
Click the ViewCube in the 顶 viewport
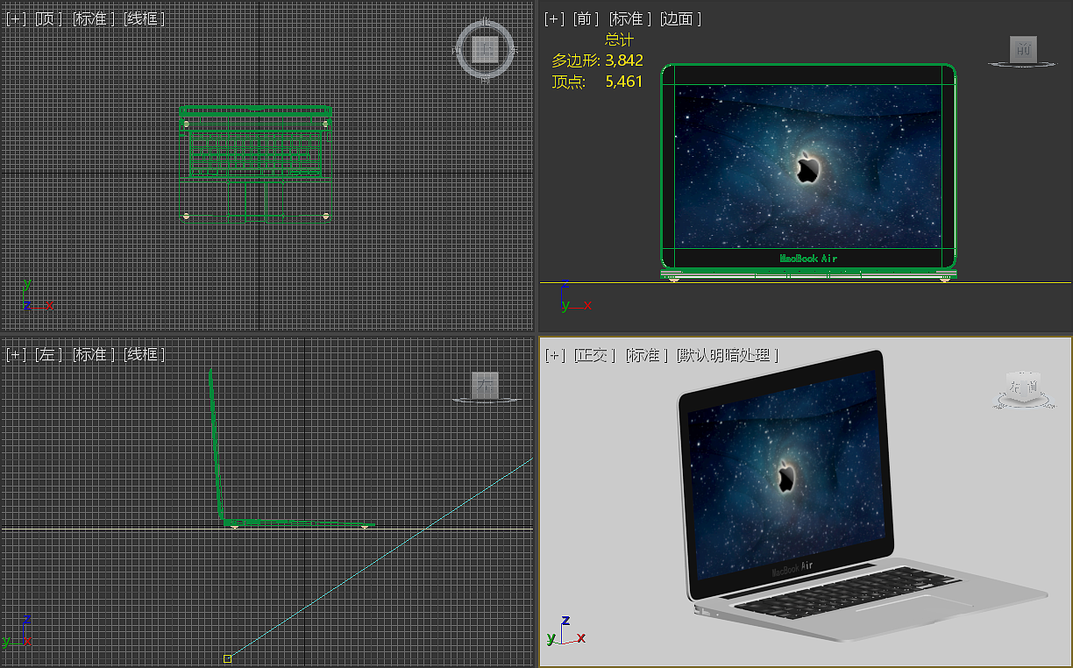pyautogui.click(x=485, y=49)
